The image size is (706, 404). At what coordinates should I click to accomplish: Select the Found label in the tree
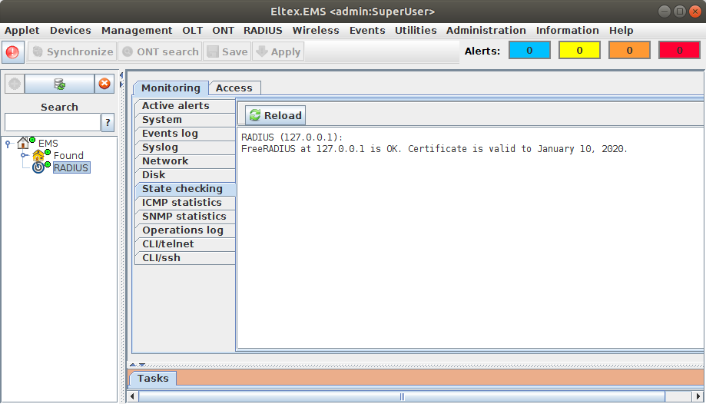click(68, 155)
